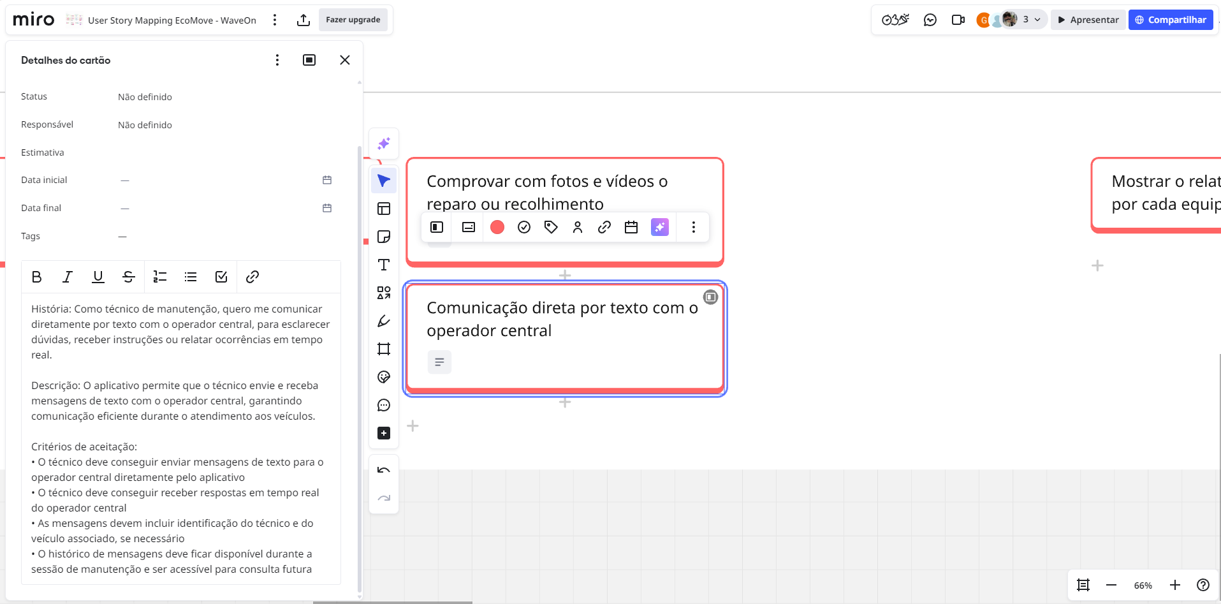Click the undo arrow
Image resolution: width=1221 pixels, height=604 pixels.
384,471
